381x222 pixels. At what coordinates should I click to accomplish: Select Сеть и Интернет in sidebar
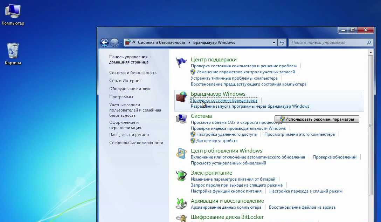tap(125, 81)
